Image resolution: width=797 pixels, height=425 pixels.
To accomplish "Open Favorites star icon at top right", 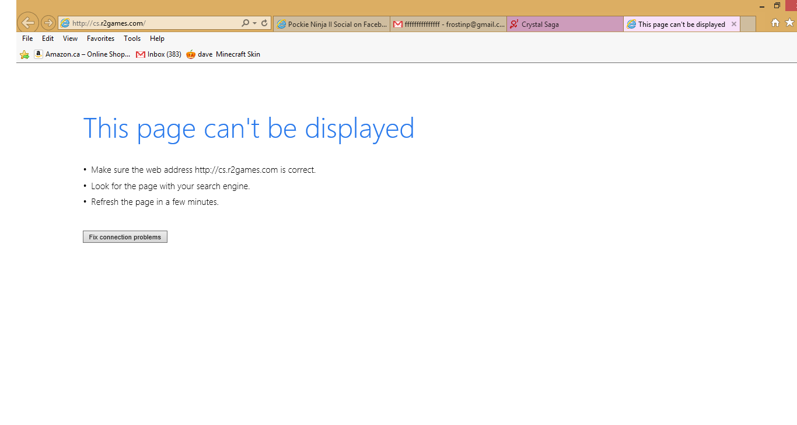I will [x=789, y=23].
